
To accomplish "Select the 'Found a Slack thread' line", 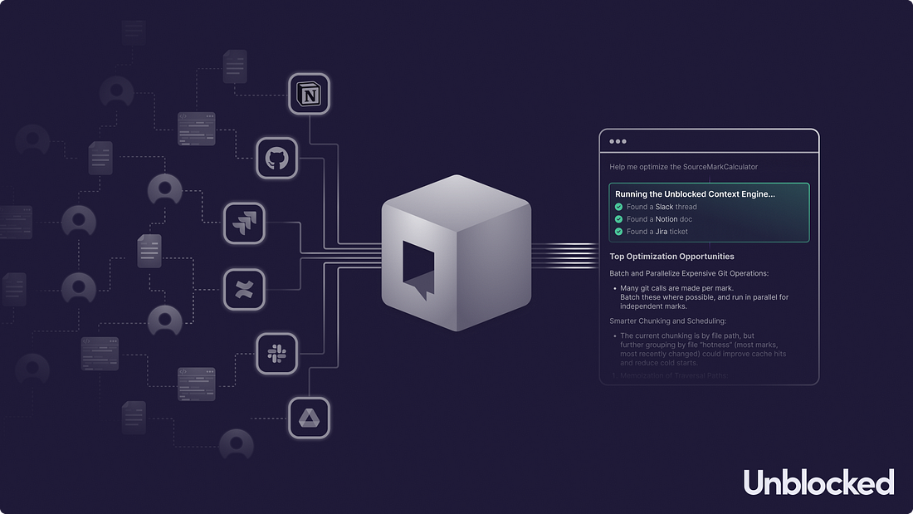I will click(662, 207).
